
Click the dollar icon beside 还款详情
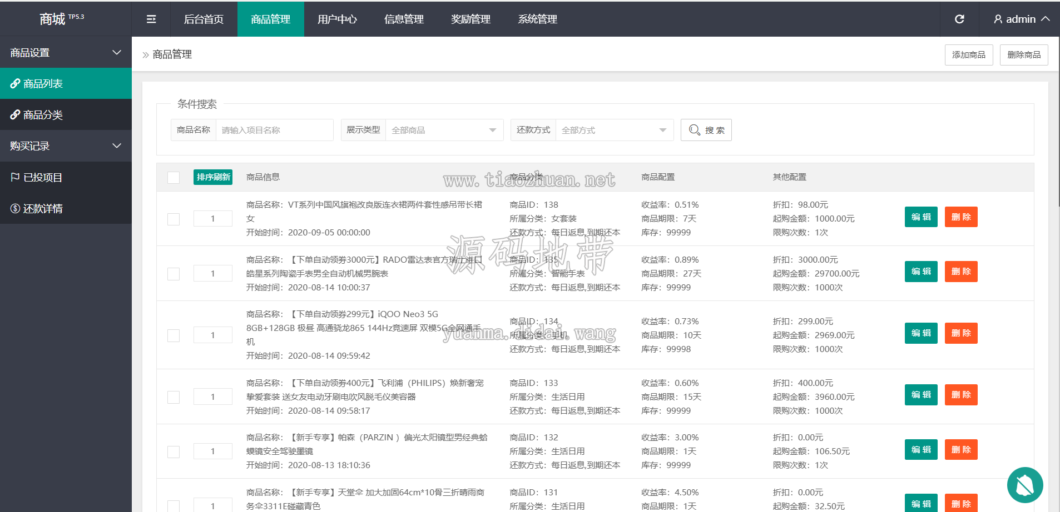click(x=15, y=208)
